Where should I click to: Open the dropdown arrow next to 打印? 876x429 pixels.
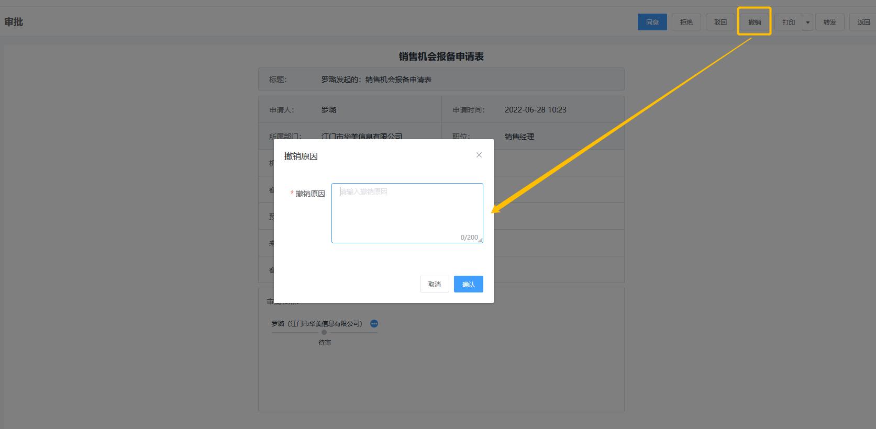click(807, 22)
